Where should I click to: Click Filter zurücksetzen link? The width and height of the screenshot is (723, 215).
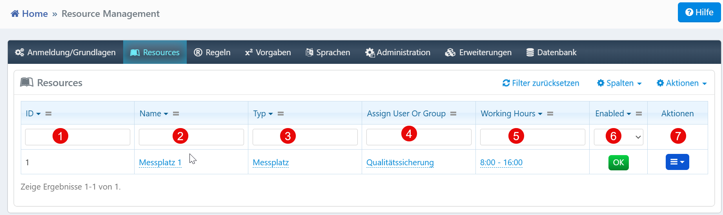pyautogui.click(x=541, y=83)
